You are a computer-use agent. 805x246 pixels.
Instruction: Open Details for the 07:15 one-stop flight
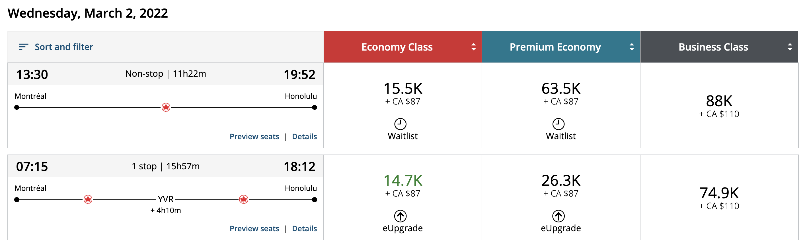(304, 229)
